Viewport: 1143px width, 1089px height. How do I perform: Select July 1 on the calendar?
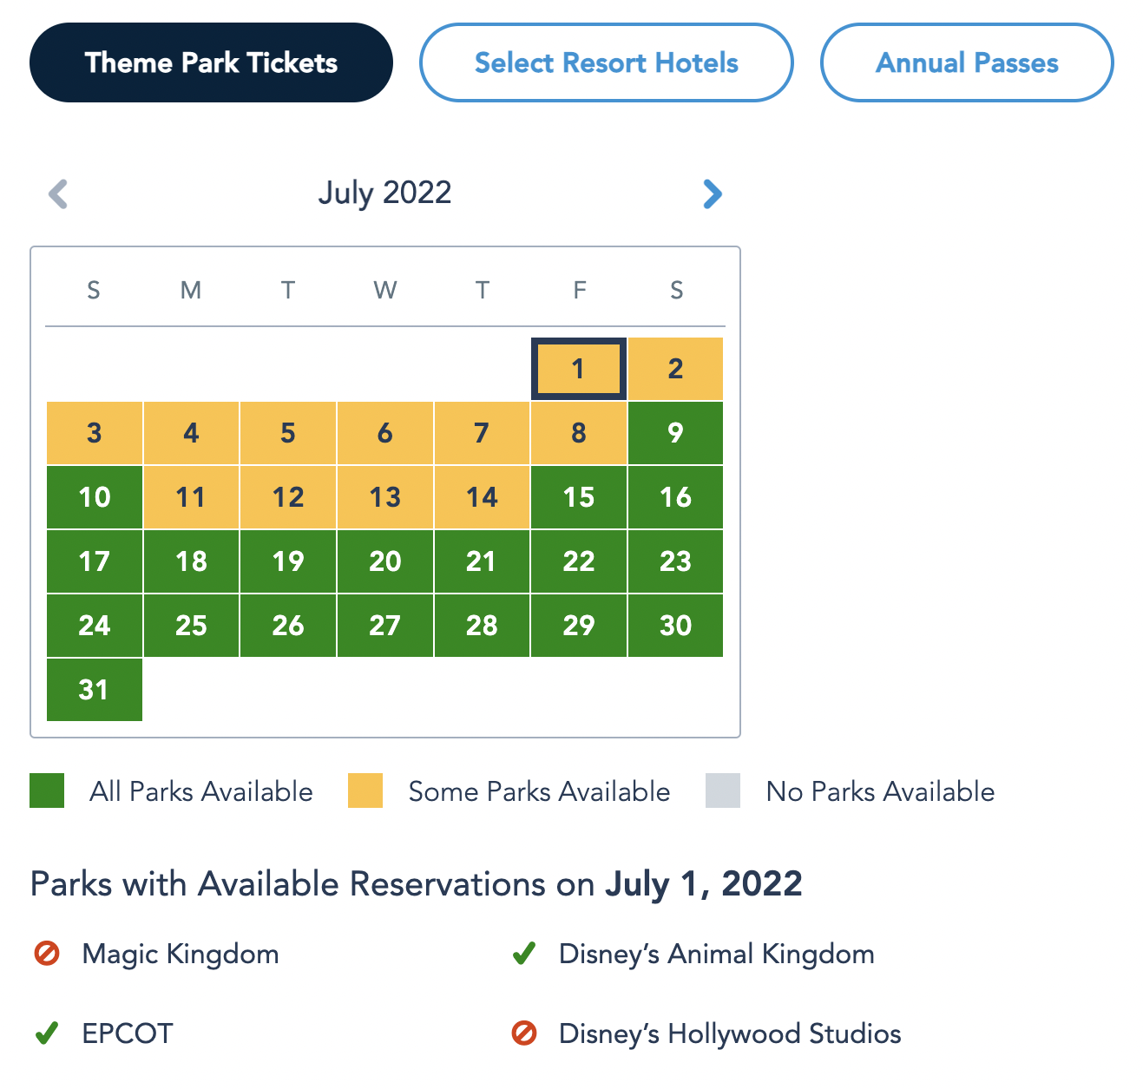[x=579, y=369]
